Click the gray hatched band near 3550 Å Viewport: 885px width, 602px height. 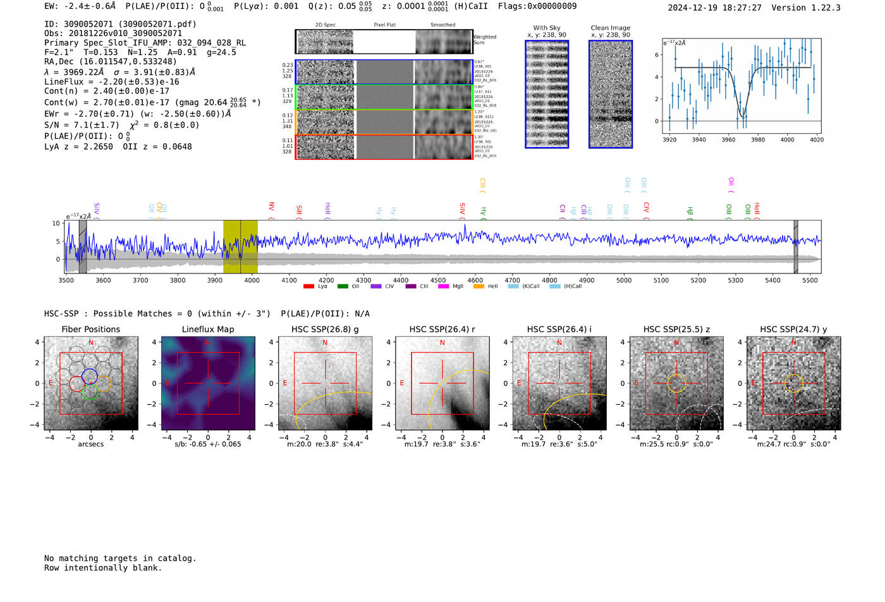83,246
